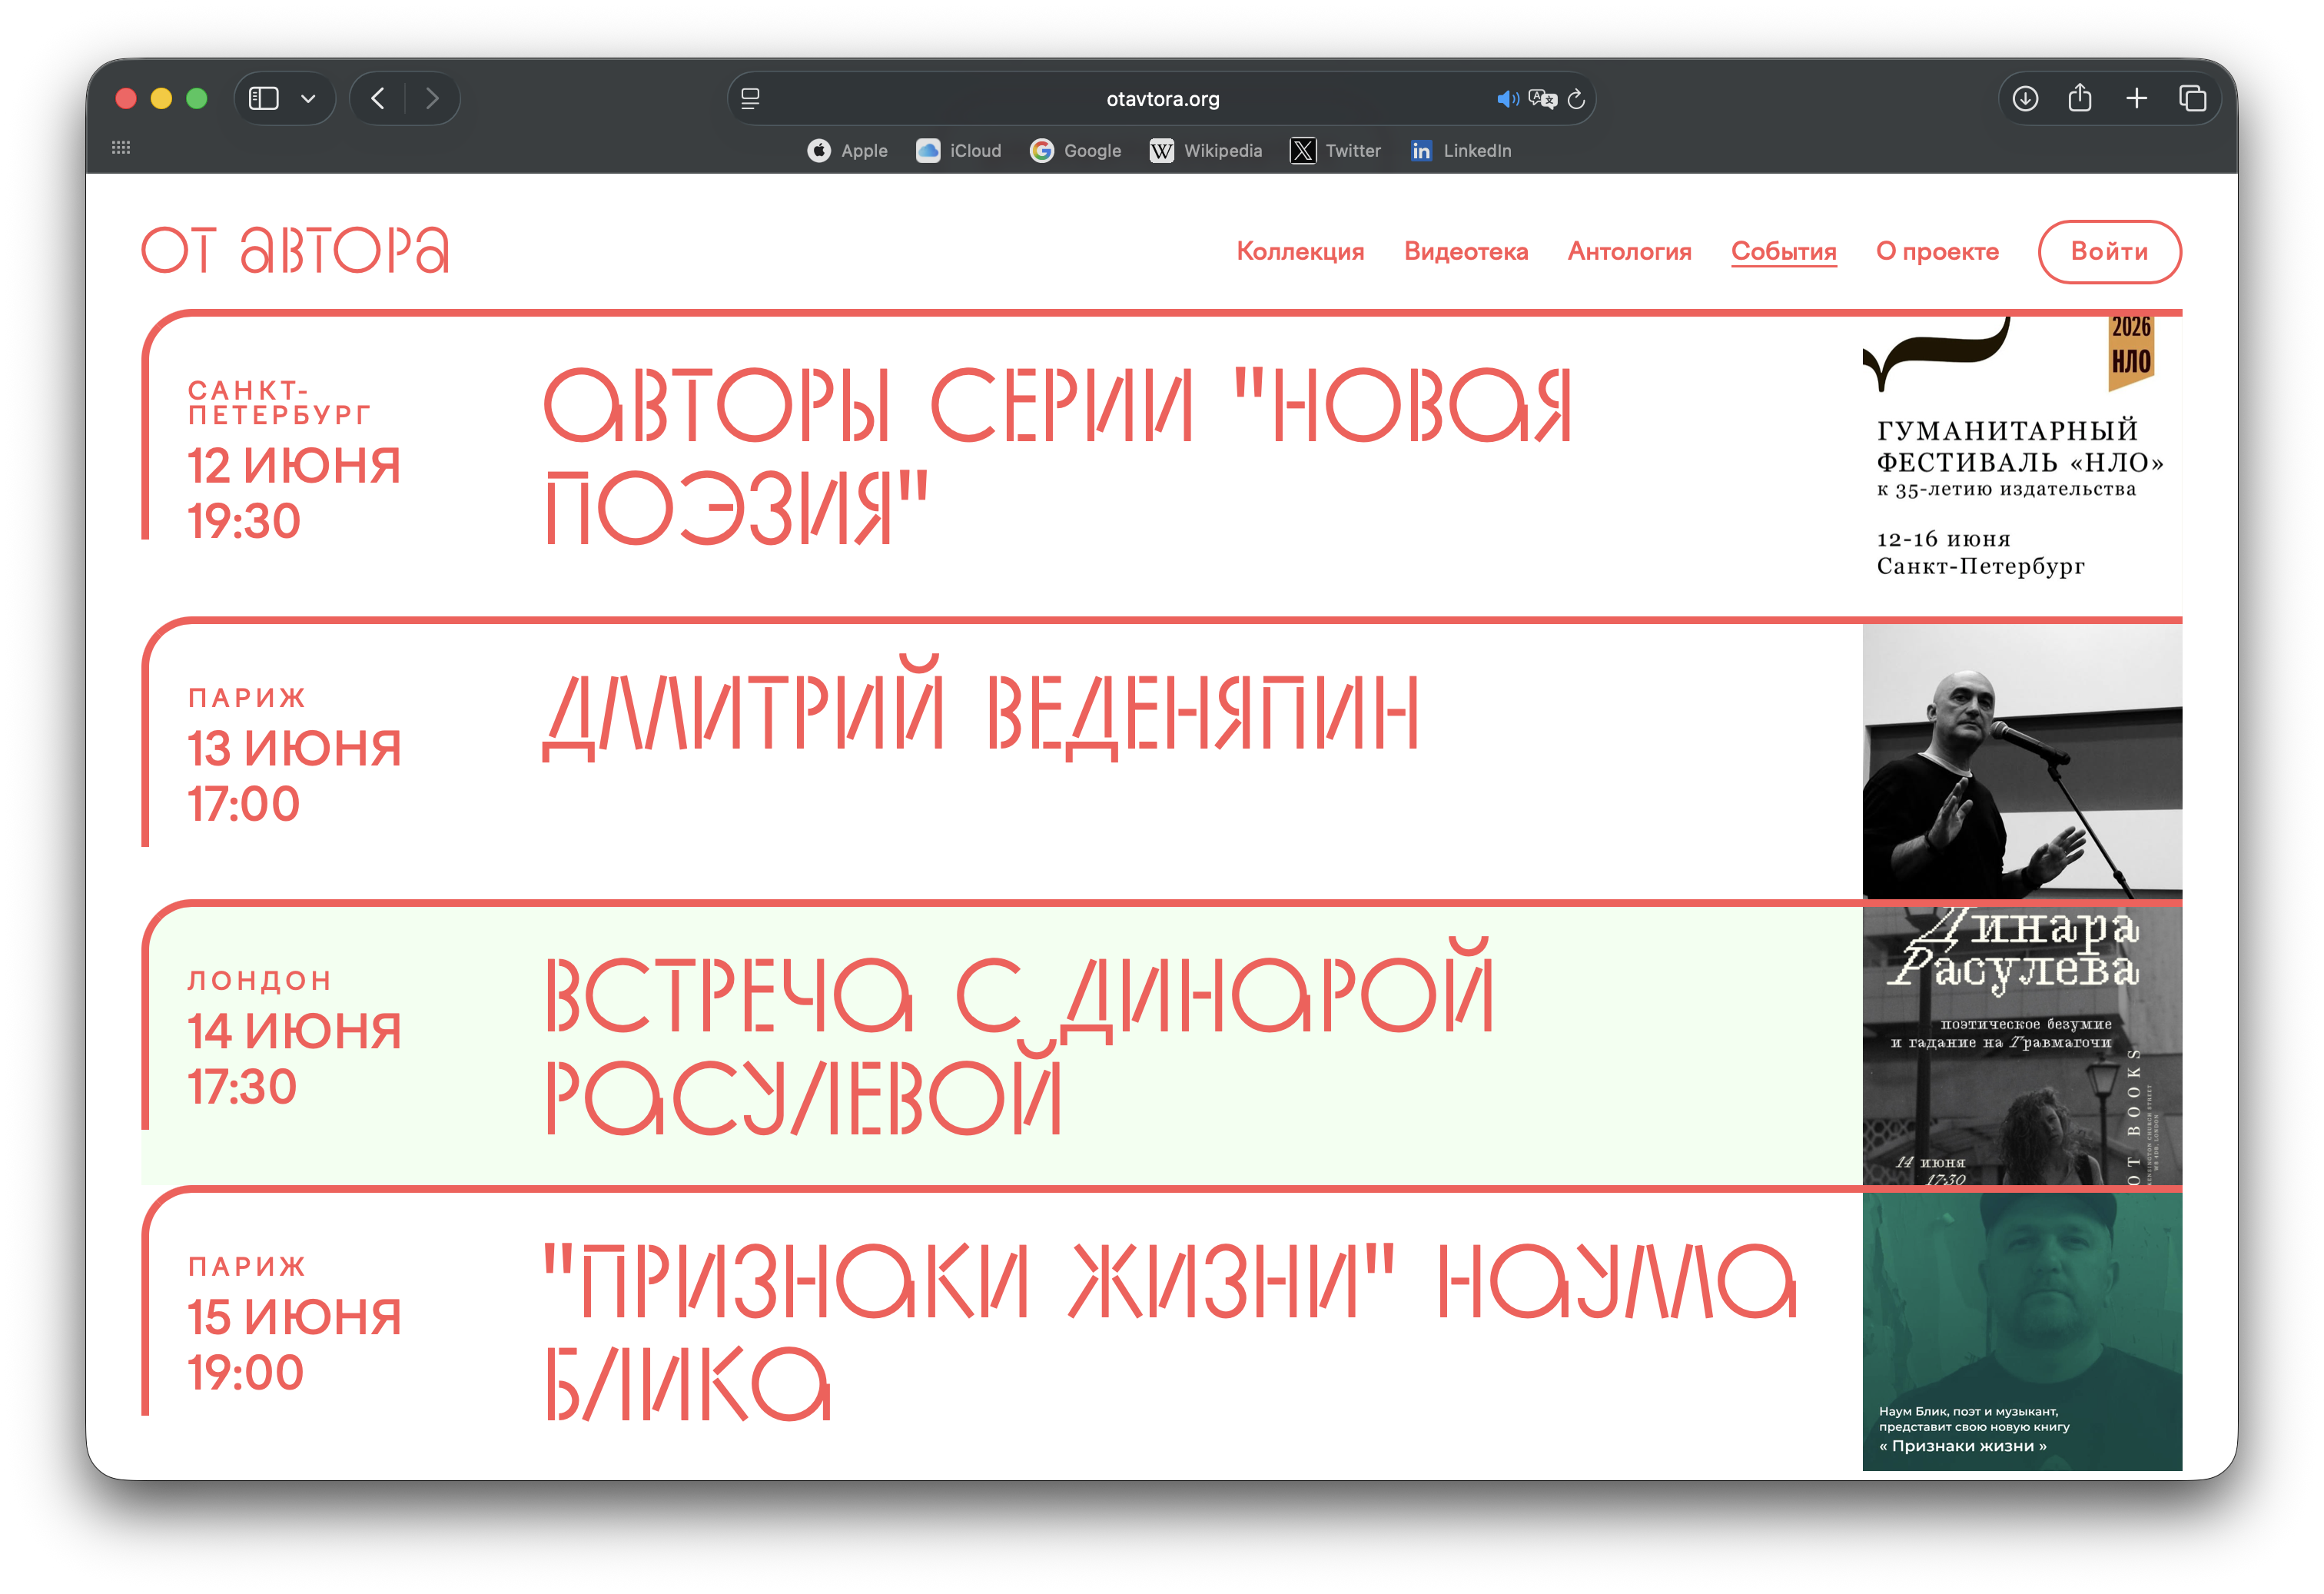Toggle the Safari sidebar icon
2324x1594 pixels.
click(263, 98)
